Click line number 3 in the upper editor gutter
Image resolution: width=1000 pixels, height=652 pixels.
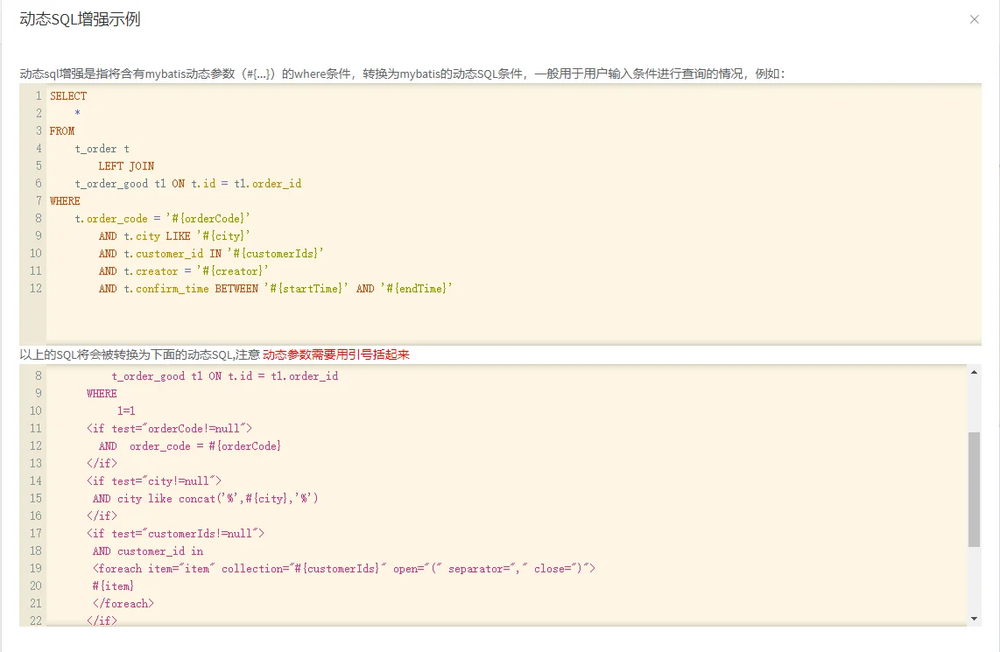point(39,131)
